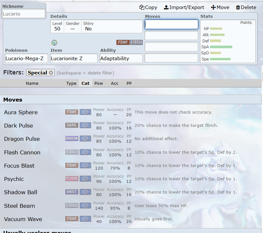Click the Lucarionite Z item icon
Screen dimensions: 263x233
(54, 43)
